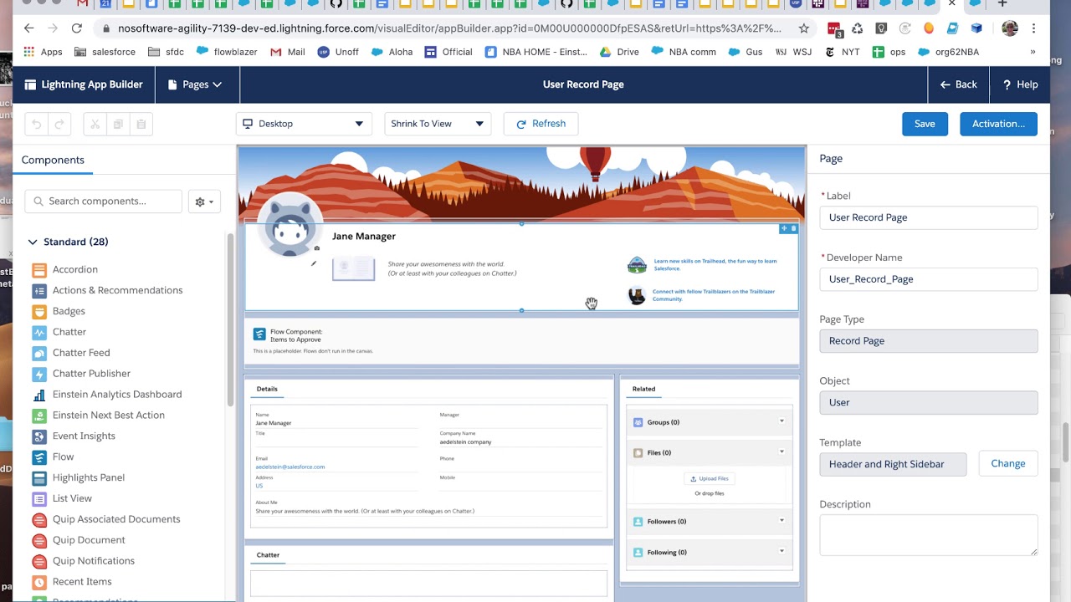Open the Apps bookmark shortcut
Image resolution: width=1071 pixels, height=602 pixels.
pyautogui.click(x=43, y=52)
